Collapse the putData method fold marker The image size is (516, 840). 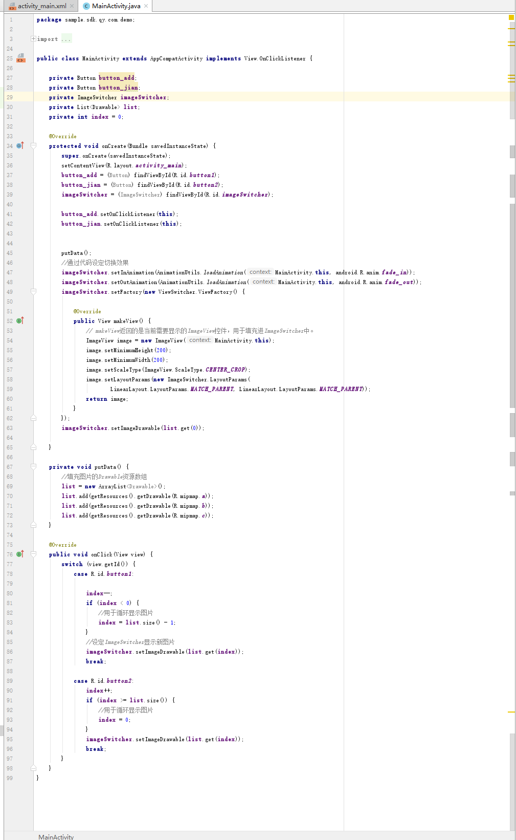click(33, 467)
